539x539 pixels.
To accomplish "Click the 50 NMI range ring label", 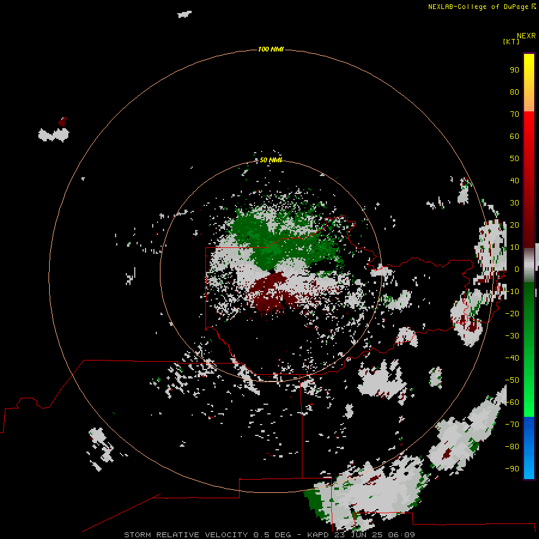I will 271,160.
